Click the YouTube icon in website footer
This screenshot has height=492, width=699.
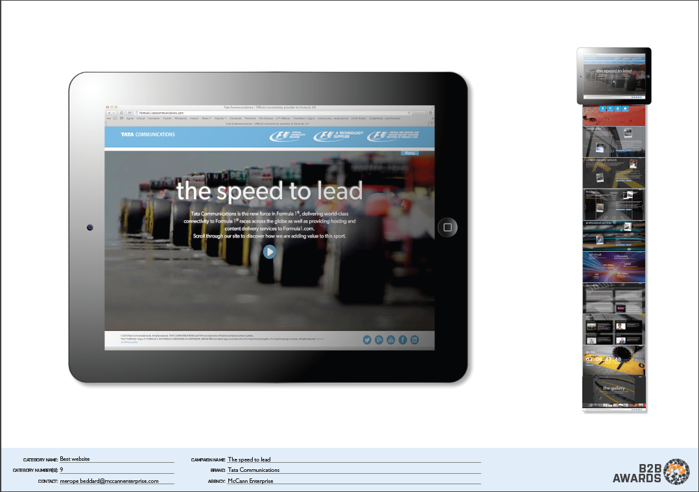[391, 340]
